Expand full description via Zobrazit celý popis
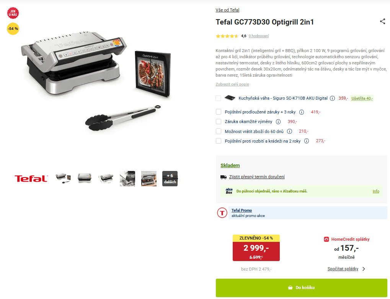This screenshot has width=390, height=299. 232,84
